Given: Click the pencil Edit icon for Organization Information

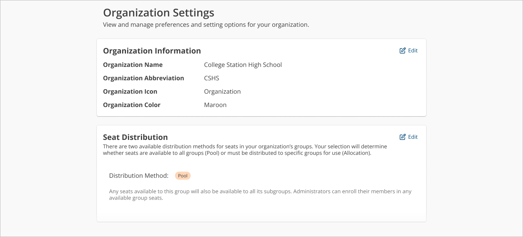Looking at the screenshot, I should point(403,50).
